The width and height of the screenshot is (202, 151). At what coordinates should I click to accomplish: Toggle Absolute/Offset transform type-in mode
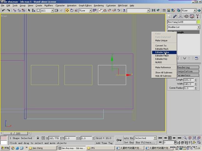[x=43, y=138]
